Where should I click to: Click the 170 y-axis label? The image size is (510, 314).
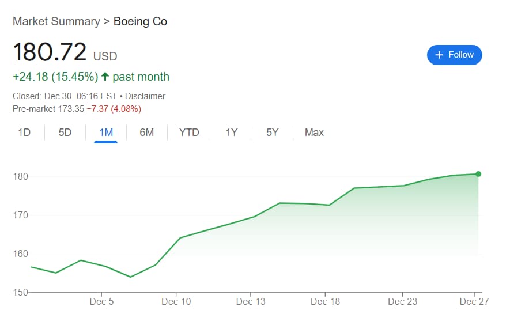tap(21, 215)
